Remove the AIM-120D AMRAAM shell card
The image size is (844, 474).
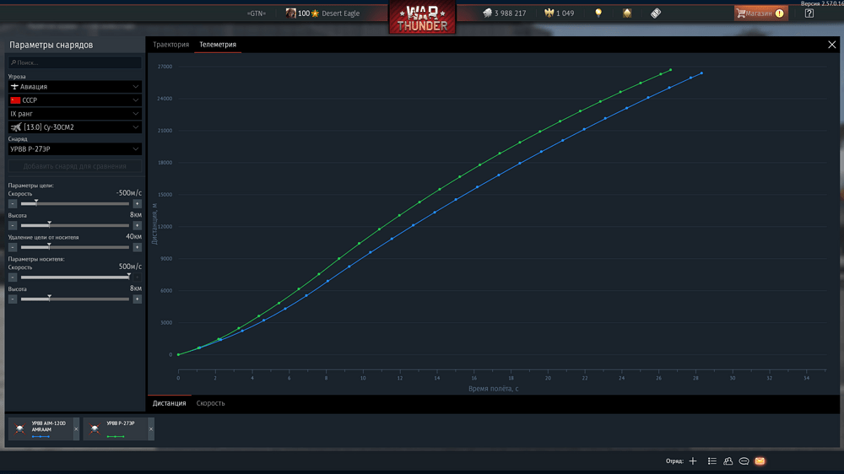(76, 428)
